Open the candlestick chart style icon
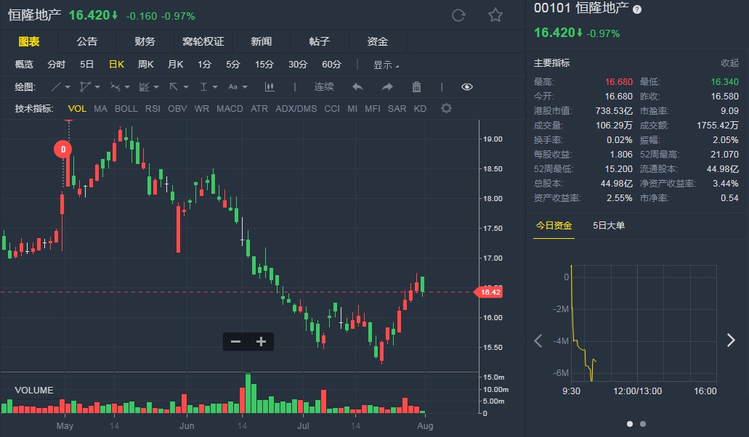This screenshot has height=437, width=749. pyautogui.click(x=270, y=87)
